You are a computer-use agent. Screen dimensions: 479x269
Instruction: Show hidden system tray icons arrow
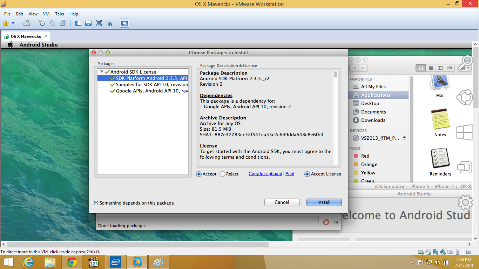412,262
